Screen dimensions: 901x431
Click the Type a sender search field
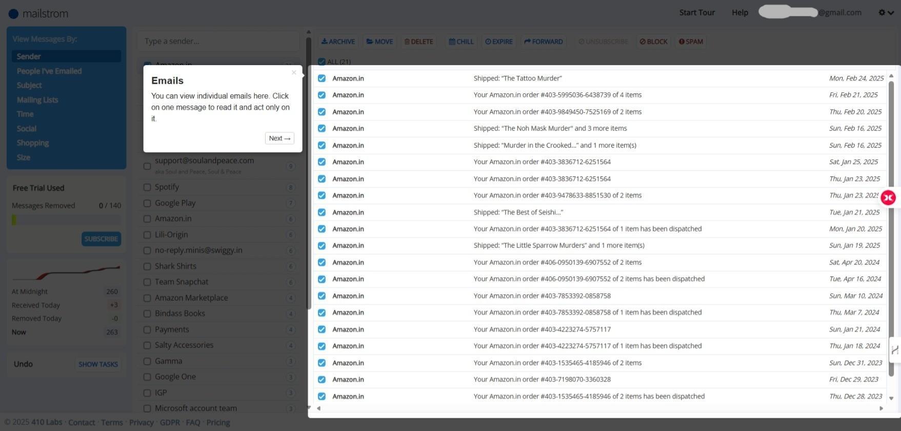tap(218, 41)
